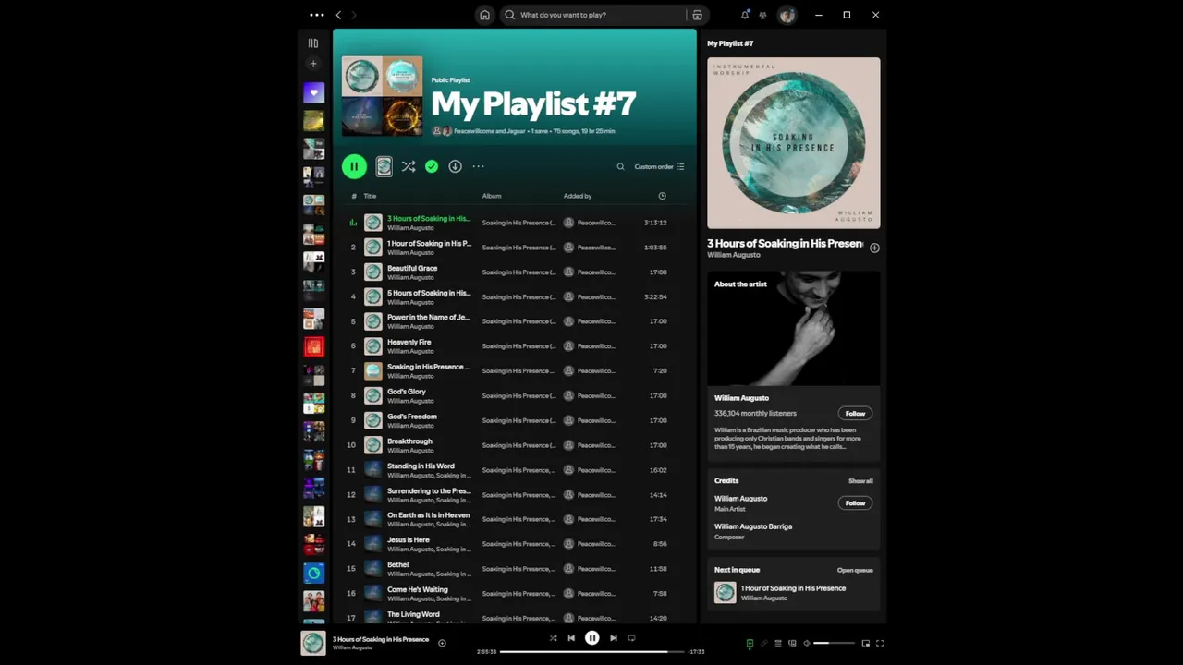Open the notifications bell icon
Screen dimensions: 1183x665
pyautogui.click(x=745, y=15)
